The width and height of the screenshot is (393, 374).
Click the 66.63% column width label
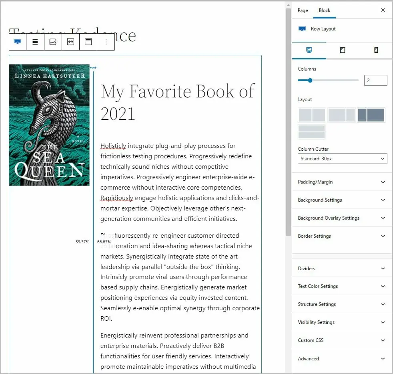tap(104, 242)
